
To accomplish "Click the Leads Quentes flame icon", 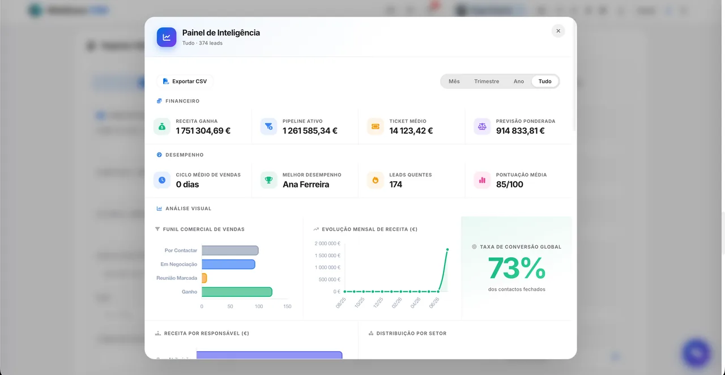I will pyautogui.click(x=376, y=180).
